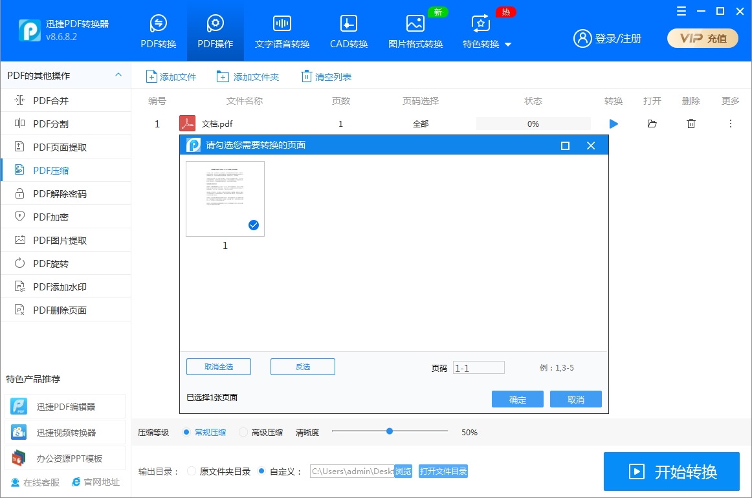Click the output directory path field
752x498 pixels.
353,471
